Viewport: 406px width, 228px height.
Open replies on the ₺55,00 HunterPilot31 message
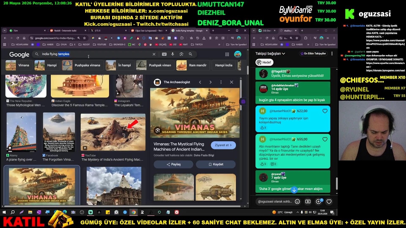pos(273,164)
